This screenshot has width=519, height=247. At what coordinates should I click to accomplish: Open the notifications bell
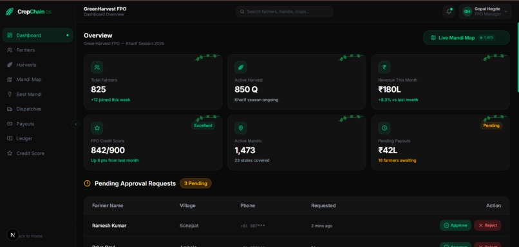(449, 12)
